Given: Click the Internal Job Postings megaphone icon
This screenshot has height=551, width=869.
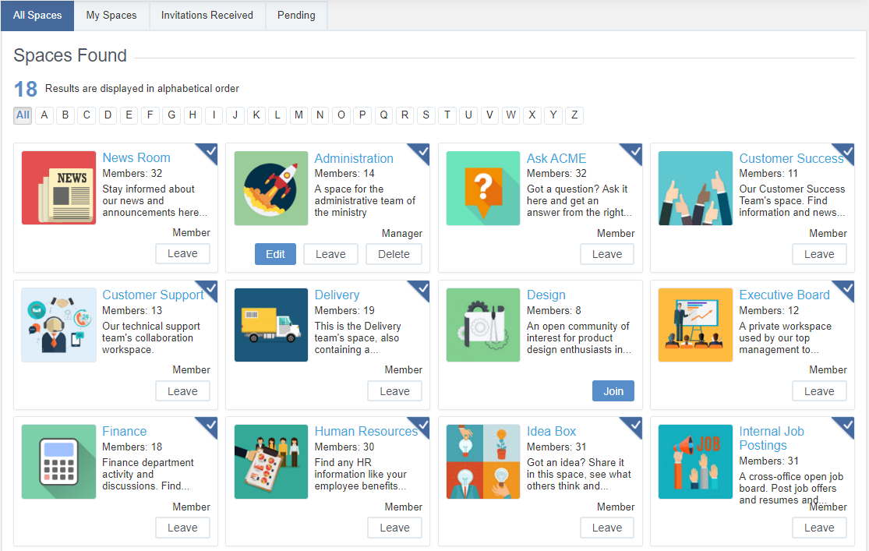Looking at the screenshot, I should click(694, 461).
